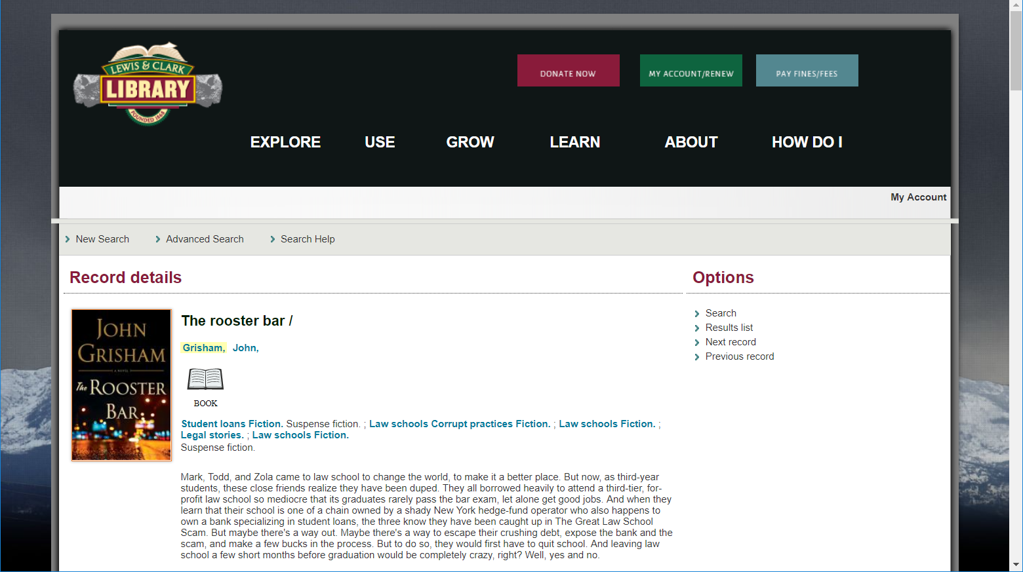This screenshot has width=1023, height=572.
Task: Click the arrow beside Advanced Search
Action: (158, 239)
